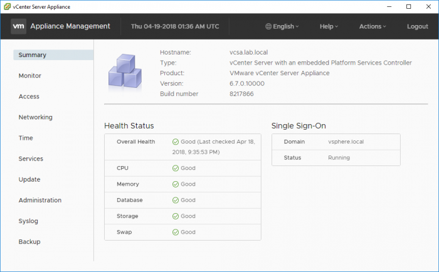Open the Time settings section
439x272 pixels.
click(x=26, y=138)
